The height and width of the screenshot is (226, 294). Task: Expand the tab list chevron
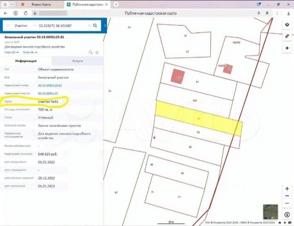11,4
